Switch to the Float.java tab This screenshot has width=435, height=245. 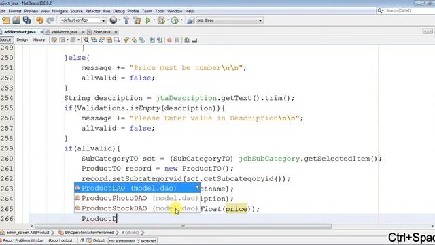pyautogui.click(x=101, y=32)
